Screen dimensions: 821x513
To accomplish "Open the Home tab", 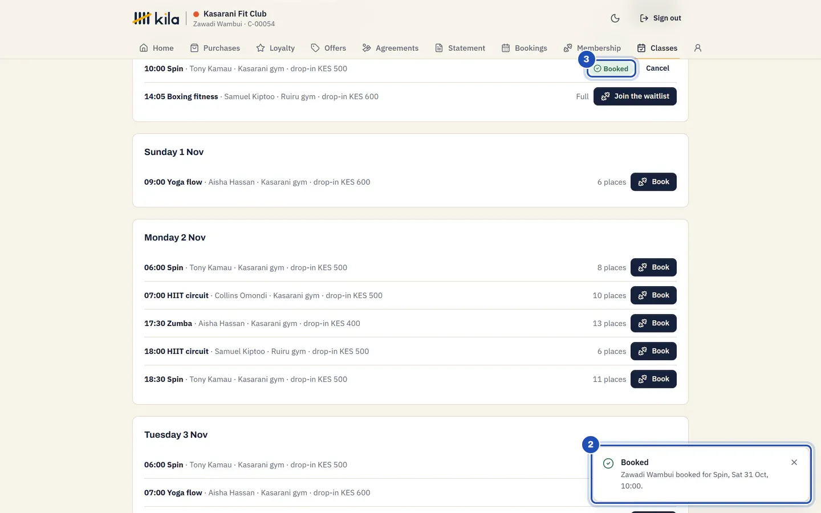I will [157, 48].
